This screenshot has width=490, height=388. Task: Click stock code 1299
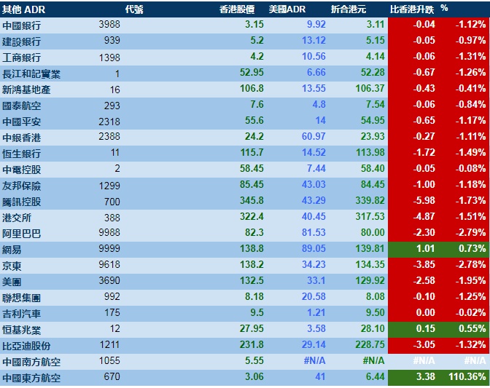[109, 186]
